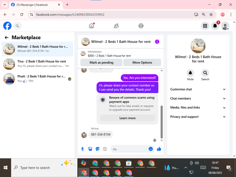Click the $800 Marketplace listing link
The height and width of the screenshot is (177, 236).
click(109, 56)
